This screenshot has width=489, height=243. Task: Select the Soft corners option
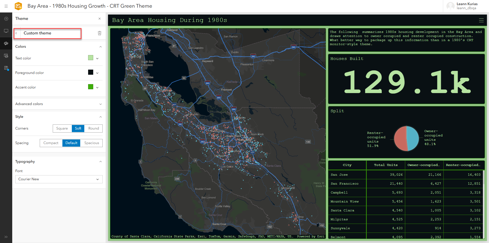click(x=78, y=128)
